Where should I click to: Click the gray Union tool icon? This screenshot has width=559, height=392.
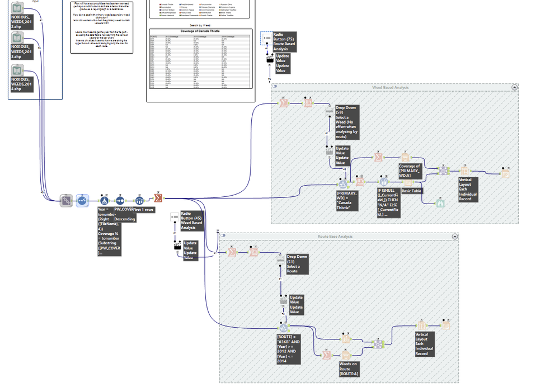coord(66,201)
